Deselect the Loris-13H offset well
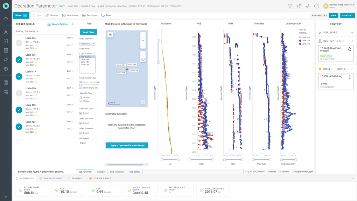 19,60
